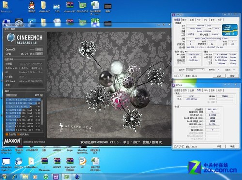Viewport: 242px width, 180px height.
Task: Select the 显卡 tab in the lower CPU-Z window
Action: pyautogui.click(x=213, y=90)
